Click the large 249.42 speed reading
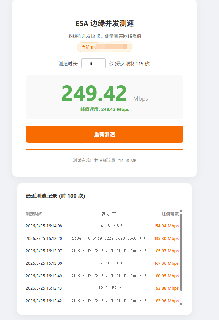The width and height of the screenshot is (219, 320). tap(94, 93)
